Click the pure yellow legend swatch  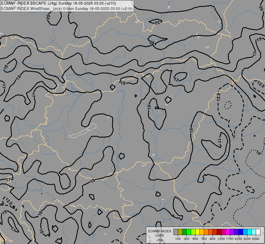197,232
